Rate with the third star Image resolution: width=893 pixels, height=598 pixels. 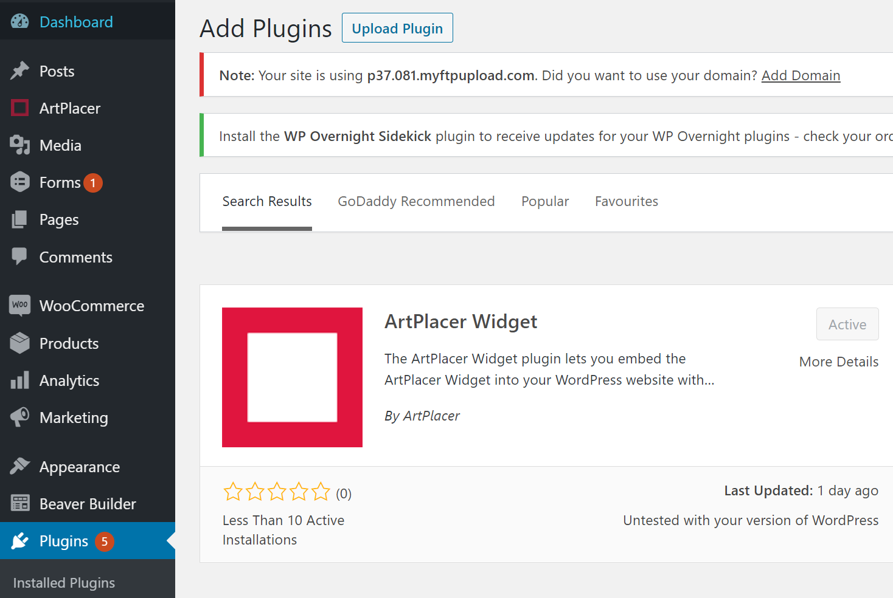pyautogui.click(x=277, y=492)
